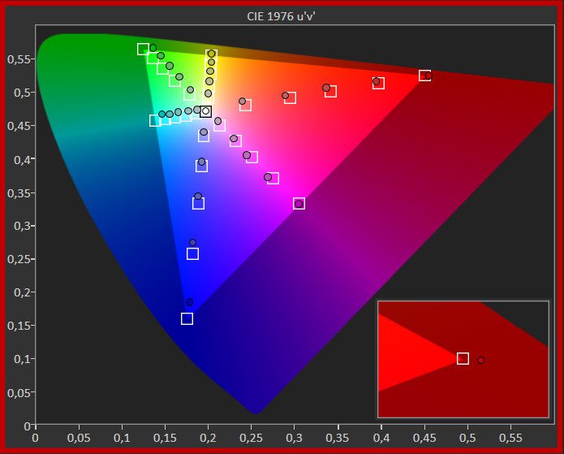Viewport: 564px width, 454px height.
Task: Click the 0,3 label on vertical axis
Action: (x=22, y=226)
